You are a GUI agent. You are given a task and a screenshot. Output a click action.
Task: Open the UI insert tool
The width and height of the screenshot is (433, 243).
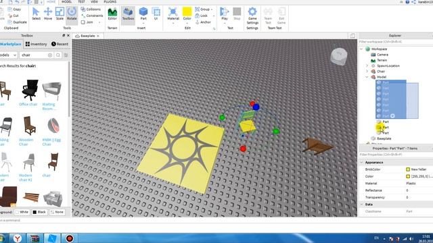point(156,13)
